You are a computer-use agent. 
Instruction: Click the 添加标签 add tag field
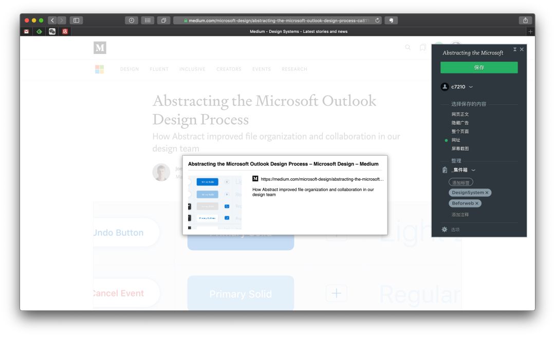pyautogui.click(x=461, y=183)
